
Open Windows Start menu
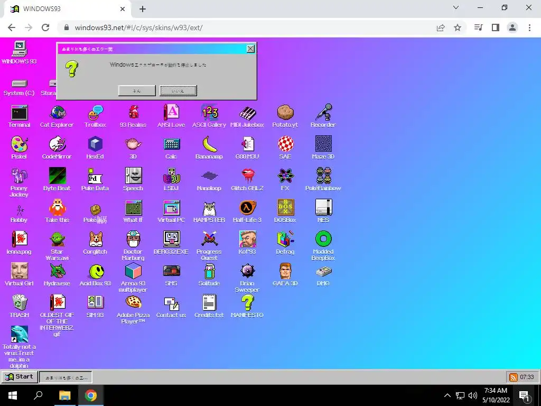point(13,395)
